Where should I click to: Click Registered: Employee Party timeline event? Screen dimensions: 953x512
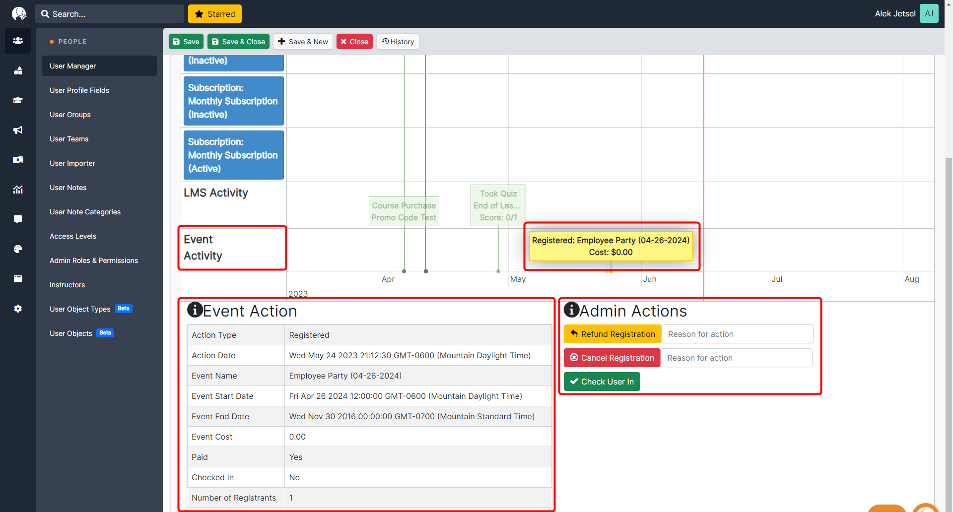pos(611,246)
